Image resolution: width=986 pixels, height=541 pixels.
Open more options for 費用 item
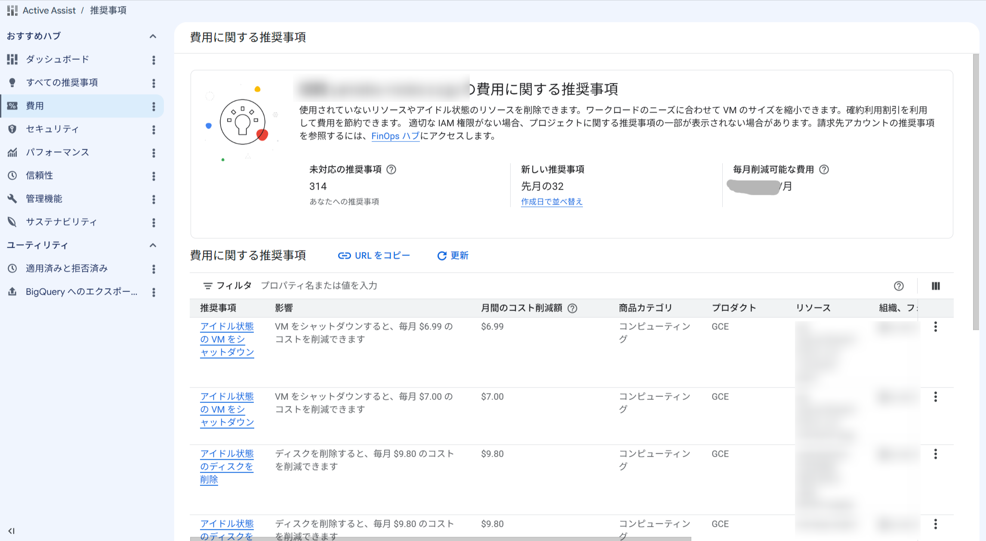click(154, 106)
